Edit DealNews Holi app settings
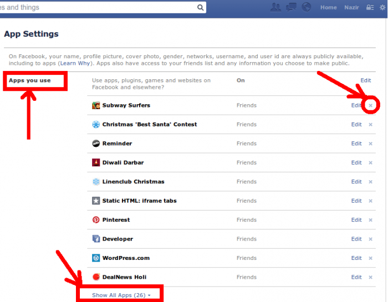The image size is (388, 302). (356, 277)
